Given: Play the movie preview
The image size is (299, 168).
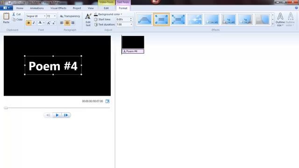Looking at the screenshot, I should (x=57, y=115).
